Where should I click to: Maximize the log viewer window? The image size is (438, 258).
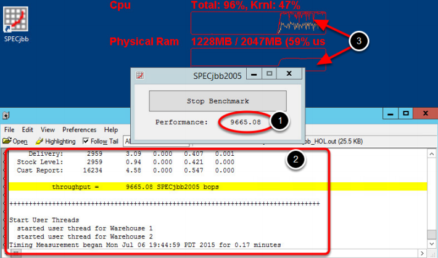(405, 113)
